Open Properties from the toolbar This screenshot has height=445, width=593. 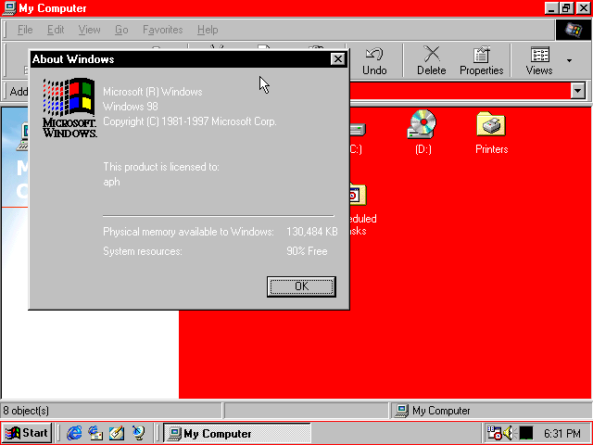click(482, 60)
